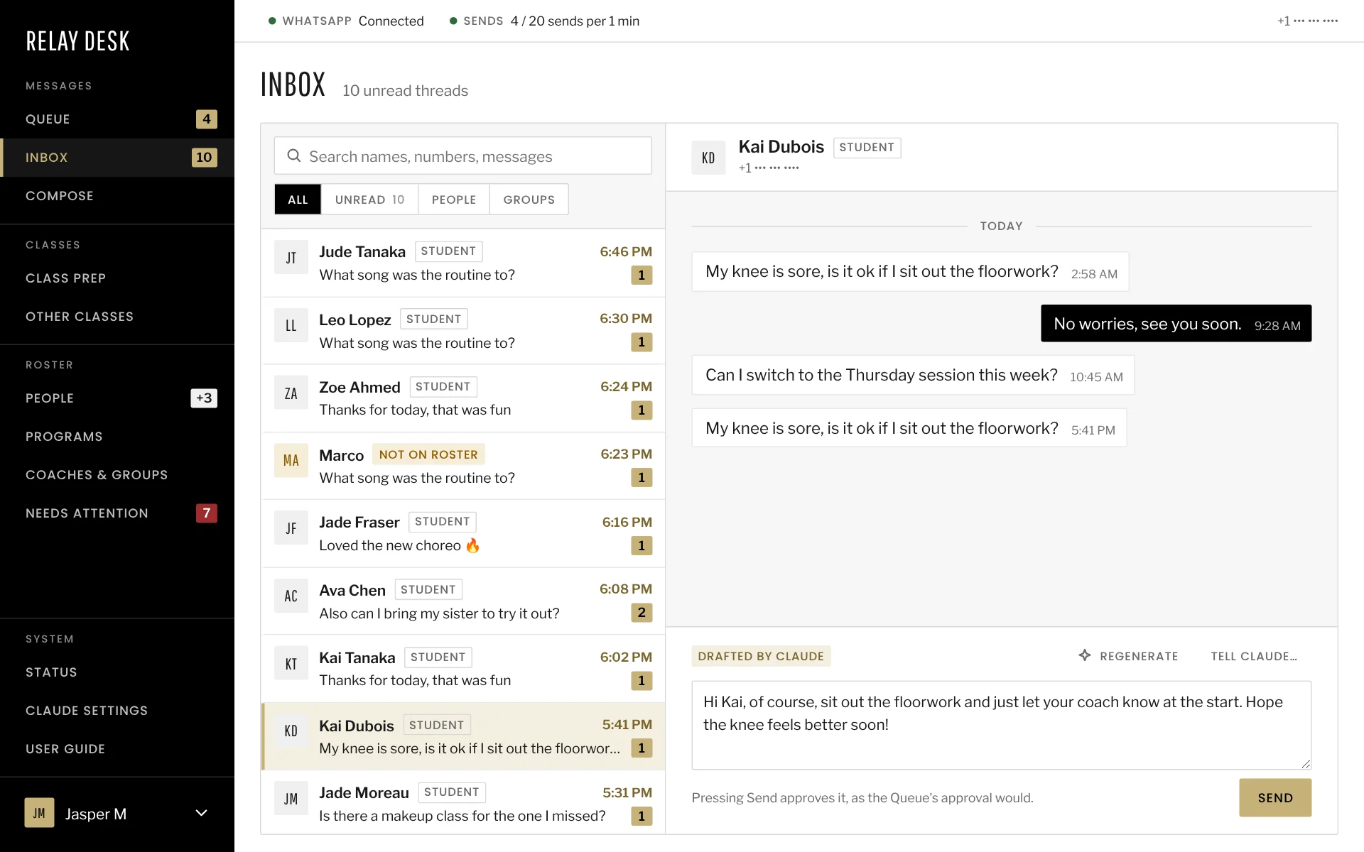Click the Thursday session message bubble
The width and height of the screenshot is (1364, 852).
pos(913,375)
